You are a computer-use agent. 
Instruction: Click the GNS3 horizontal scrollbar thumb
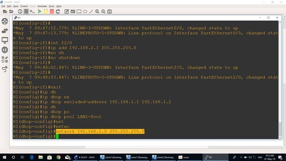(146, 147)
